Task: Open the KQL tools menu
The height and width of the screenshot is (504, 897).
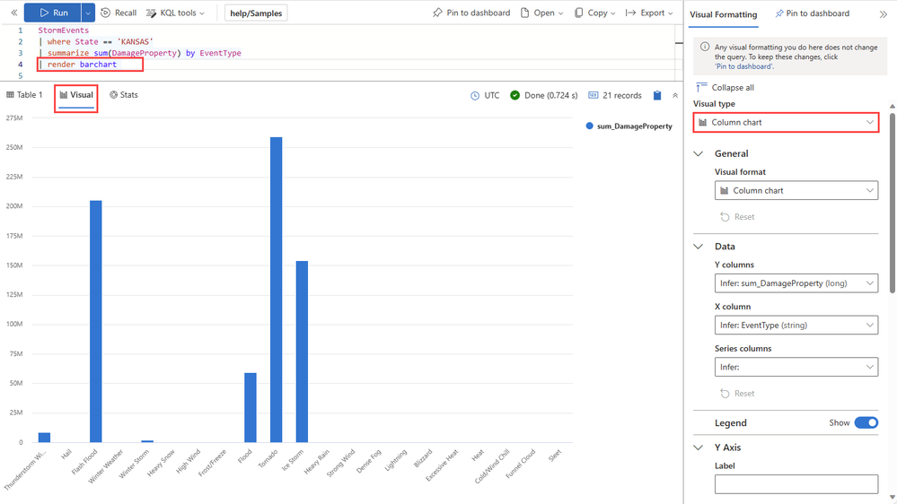Action: point(175,13)
